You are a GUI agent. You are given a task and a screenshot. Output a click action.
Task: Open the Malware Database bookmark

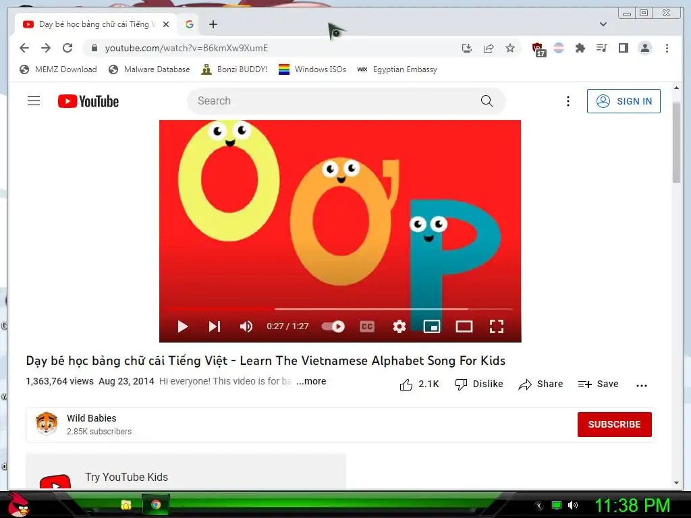149,69
